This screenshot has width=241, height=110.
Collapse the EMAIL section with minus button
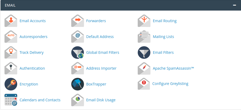click(234, 5)
